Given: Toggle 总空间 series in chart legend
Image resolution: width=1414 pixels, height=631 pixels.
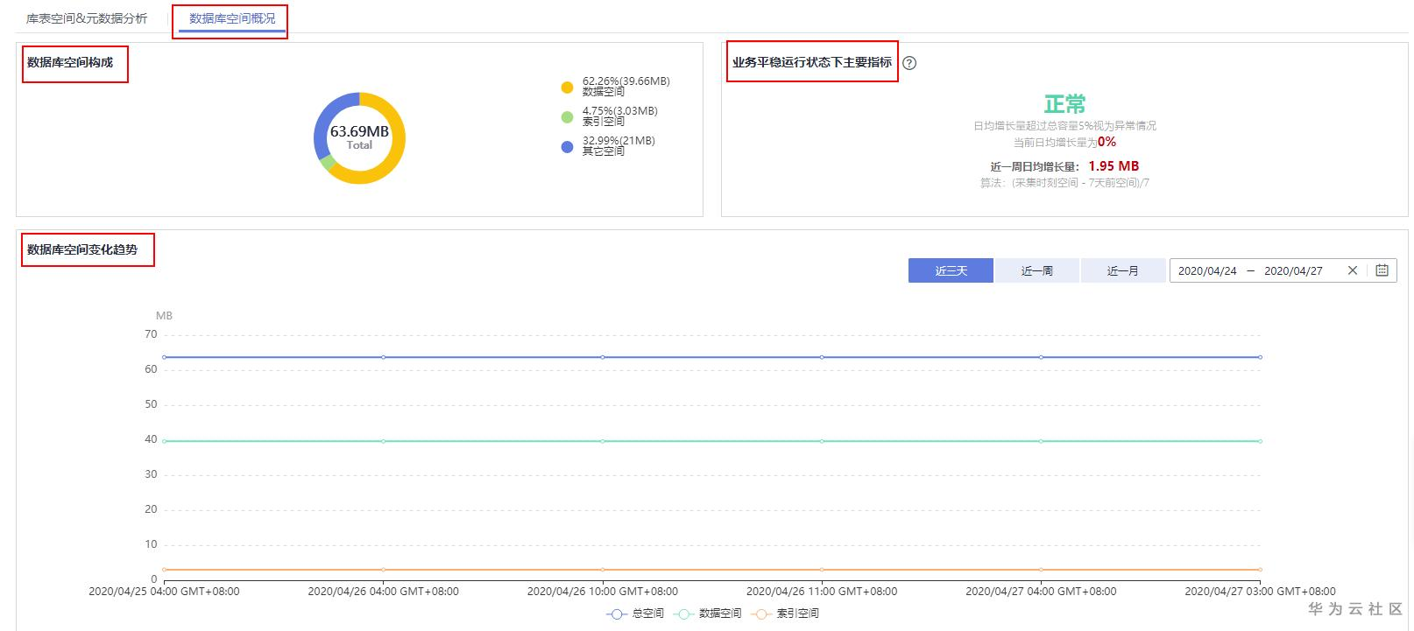Looking at the screenshot, I should [635, 613].
